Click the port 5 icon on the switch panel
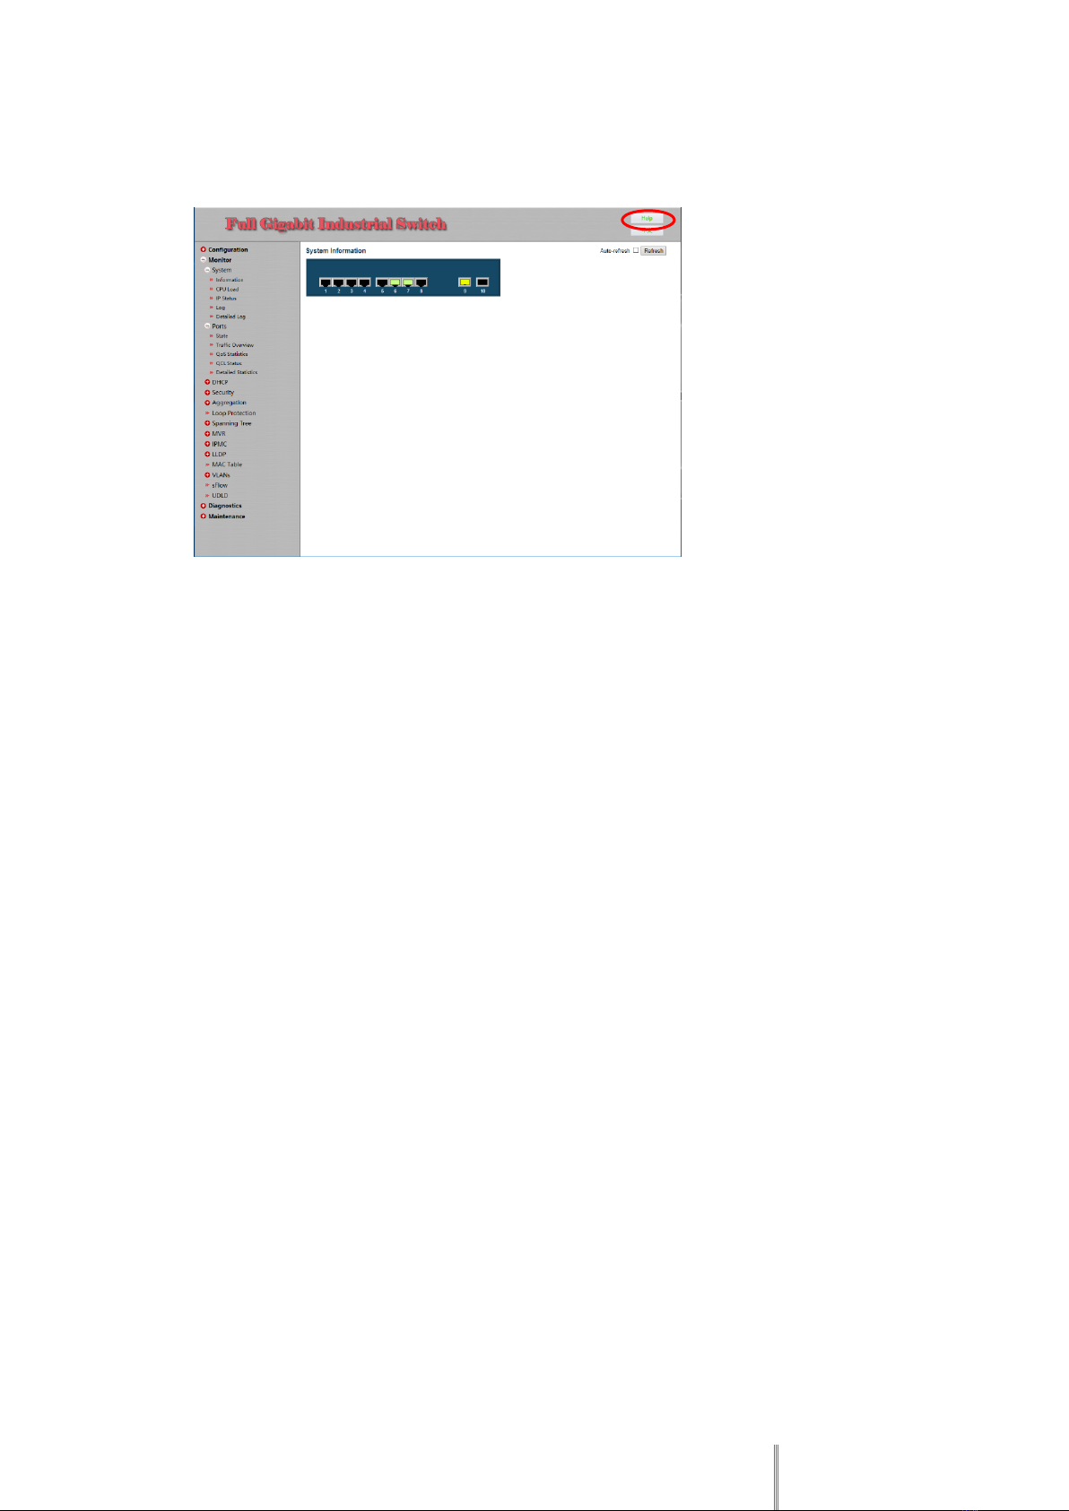 tap(382, 282)
